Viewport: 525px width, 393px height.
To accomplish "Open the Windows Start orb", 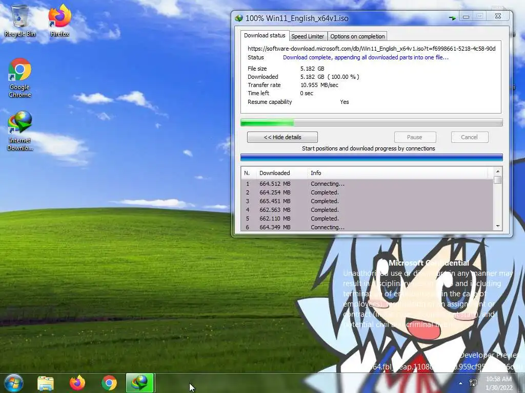I will [x=13, y=383].
